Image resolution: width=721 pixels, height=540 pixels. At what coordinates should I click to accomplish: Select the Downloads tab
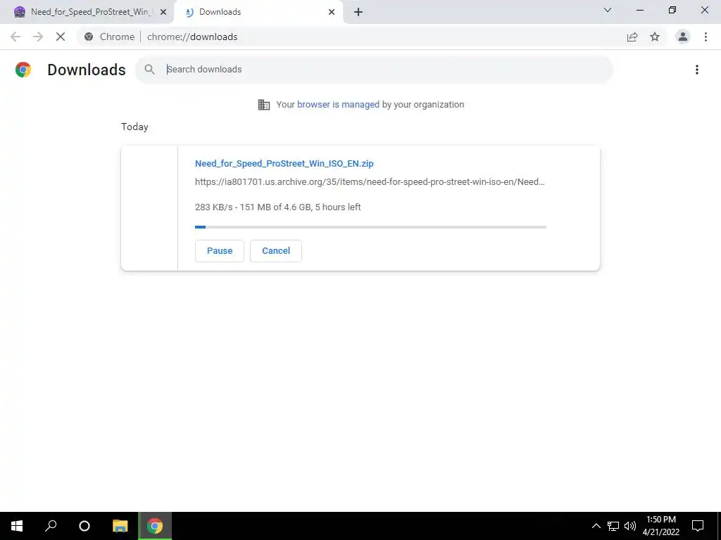(x=258, y=12)
